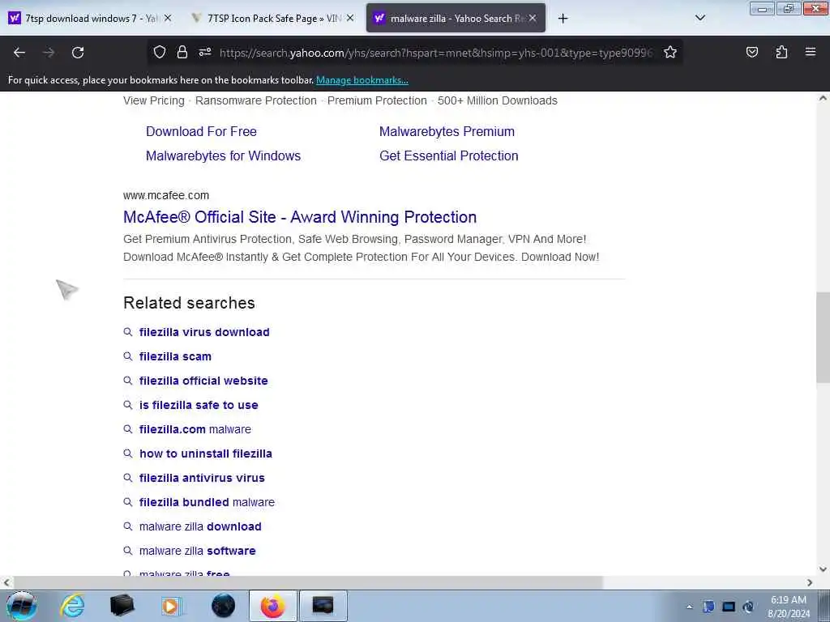
Task: Open the tracking protection shield icon
Action: coord(160,52)
